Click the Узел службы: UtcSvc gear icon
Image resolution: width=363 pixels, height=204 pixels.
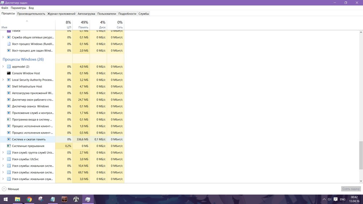tap(9, 159)
